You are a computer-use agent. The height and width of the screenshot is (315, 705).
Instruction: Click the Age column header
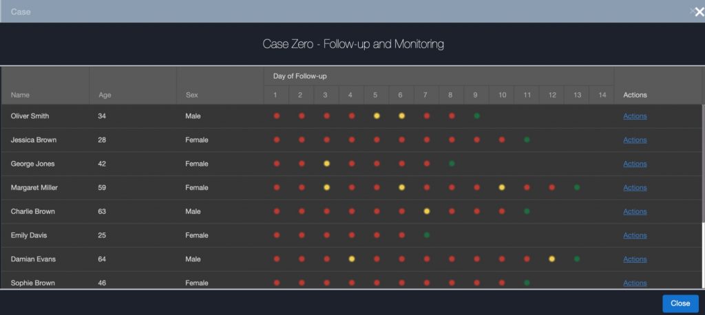pos(105,95)
